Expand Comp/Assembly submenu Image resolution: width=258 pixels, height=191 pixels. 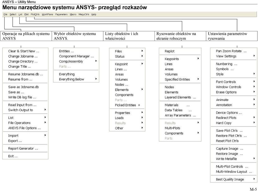point(76,61)
